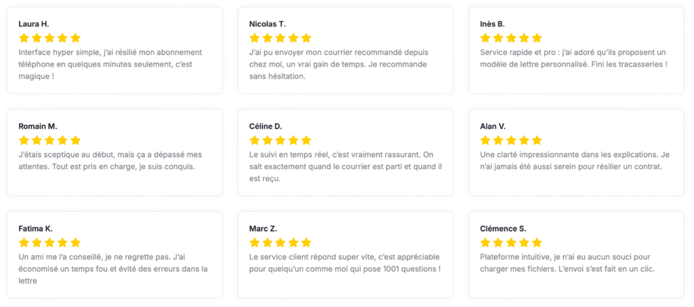Click the first star in Céline D.'s rating

point(255,140)
